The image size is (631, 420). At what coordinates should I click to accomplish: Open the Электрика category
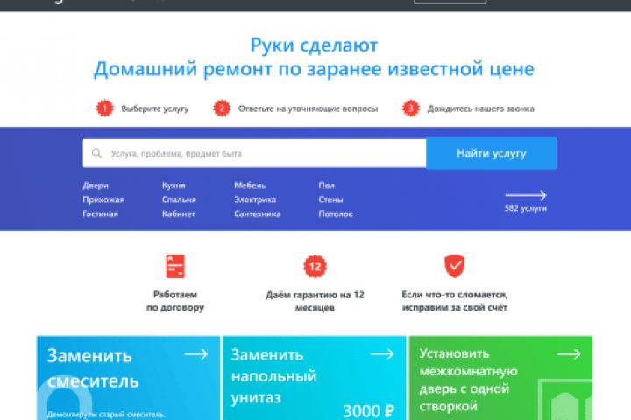(255, 199)
